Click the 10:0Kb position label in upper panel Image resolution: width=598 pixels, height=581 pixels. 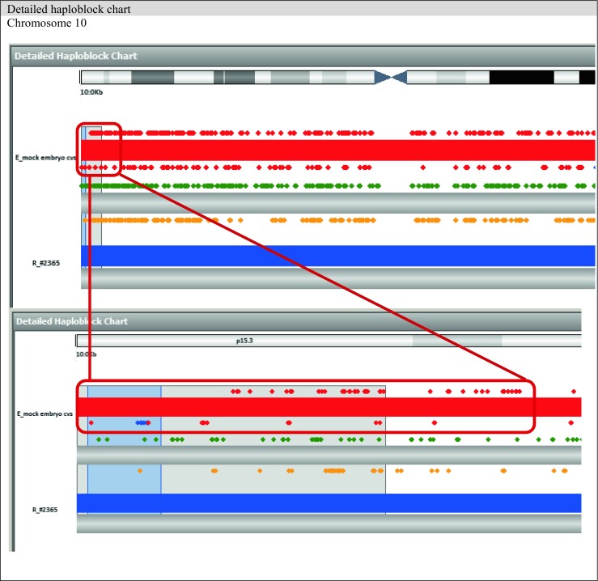[x=91, y=91]
